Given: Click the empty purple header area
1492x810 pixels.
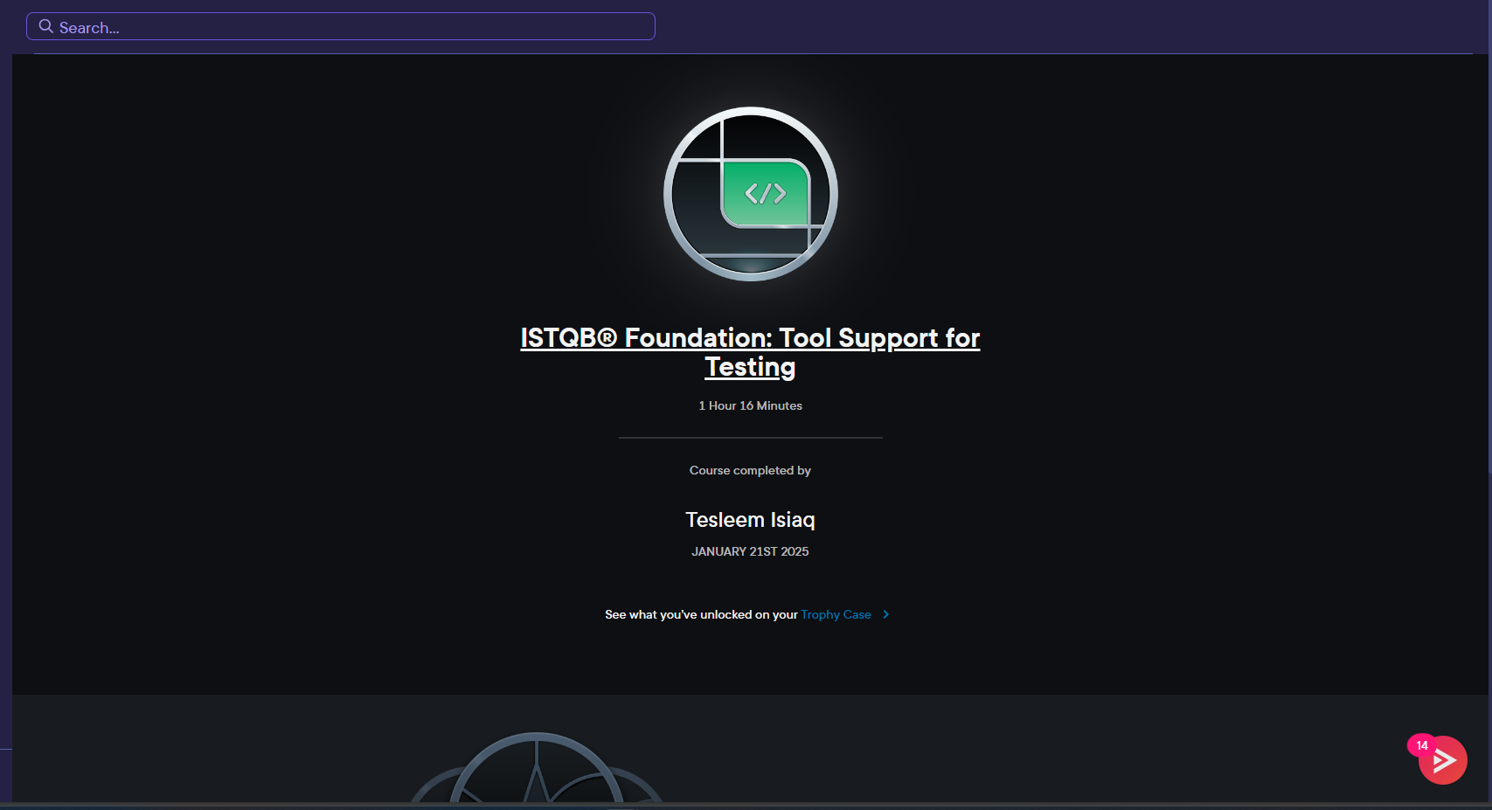Looking at the screenshot, I should [1049, 26].
